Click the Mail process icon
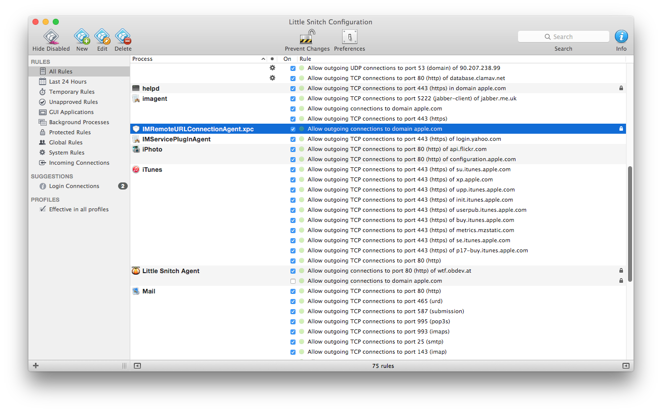 (136, 291)
